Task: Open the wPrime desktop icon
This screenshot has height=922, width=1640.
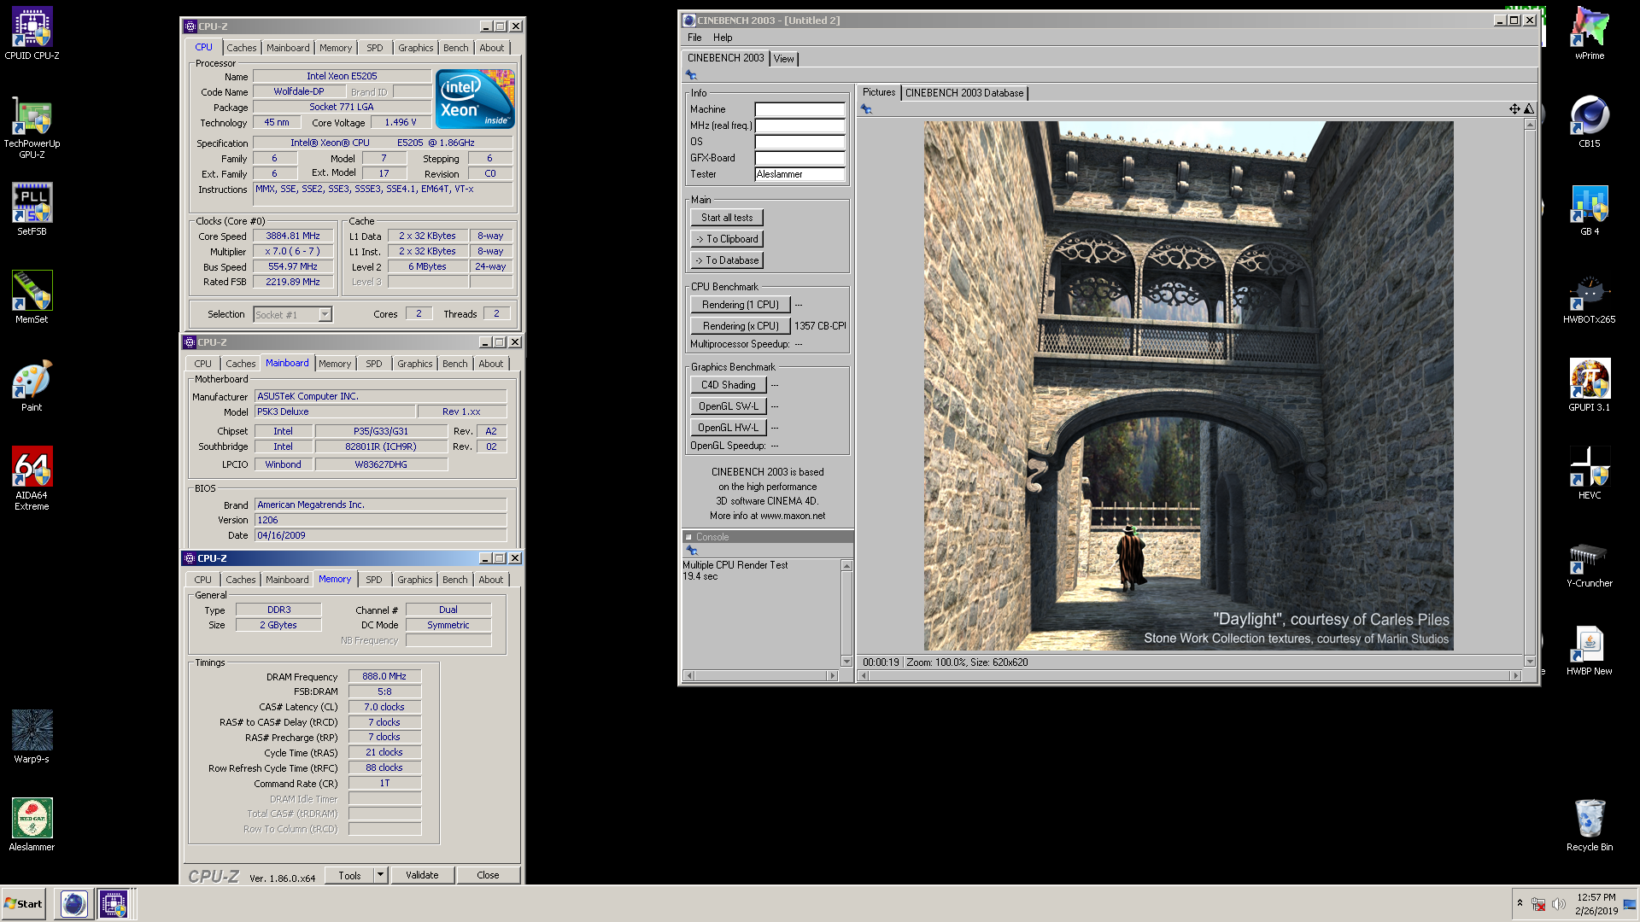Action: (1590, 34)
